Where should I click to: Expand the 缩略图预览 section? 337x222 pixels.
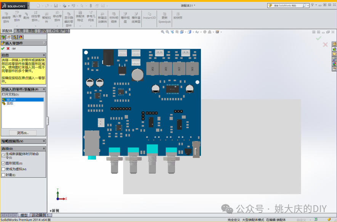click(x=44, y=141)
